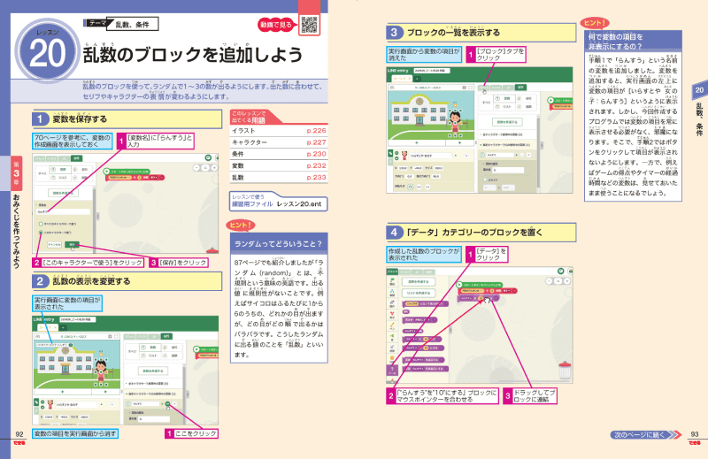Click リストを作成する button in step 4
Screen dimensions: 708x459
coord(418,293)
